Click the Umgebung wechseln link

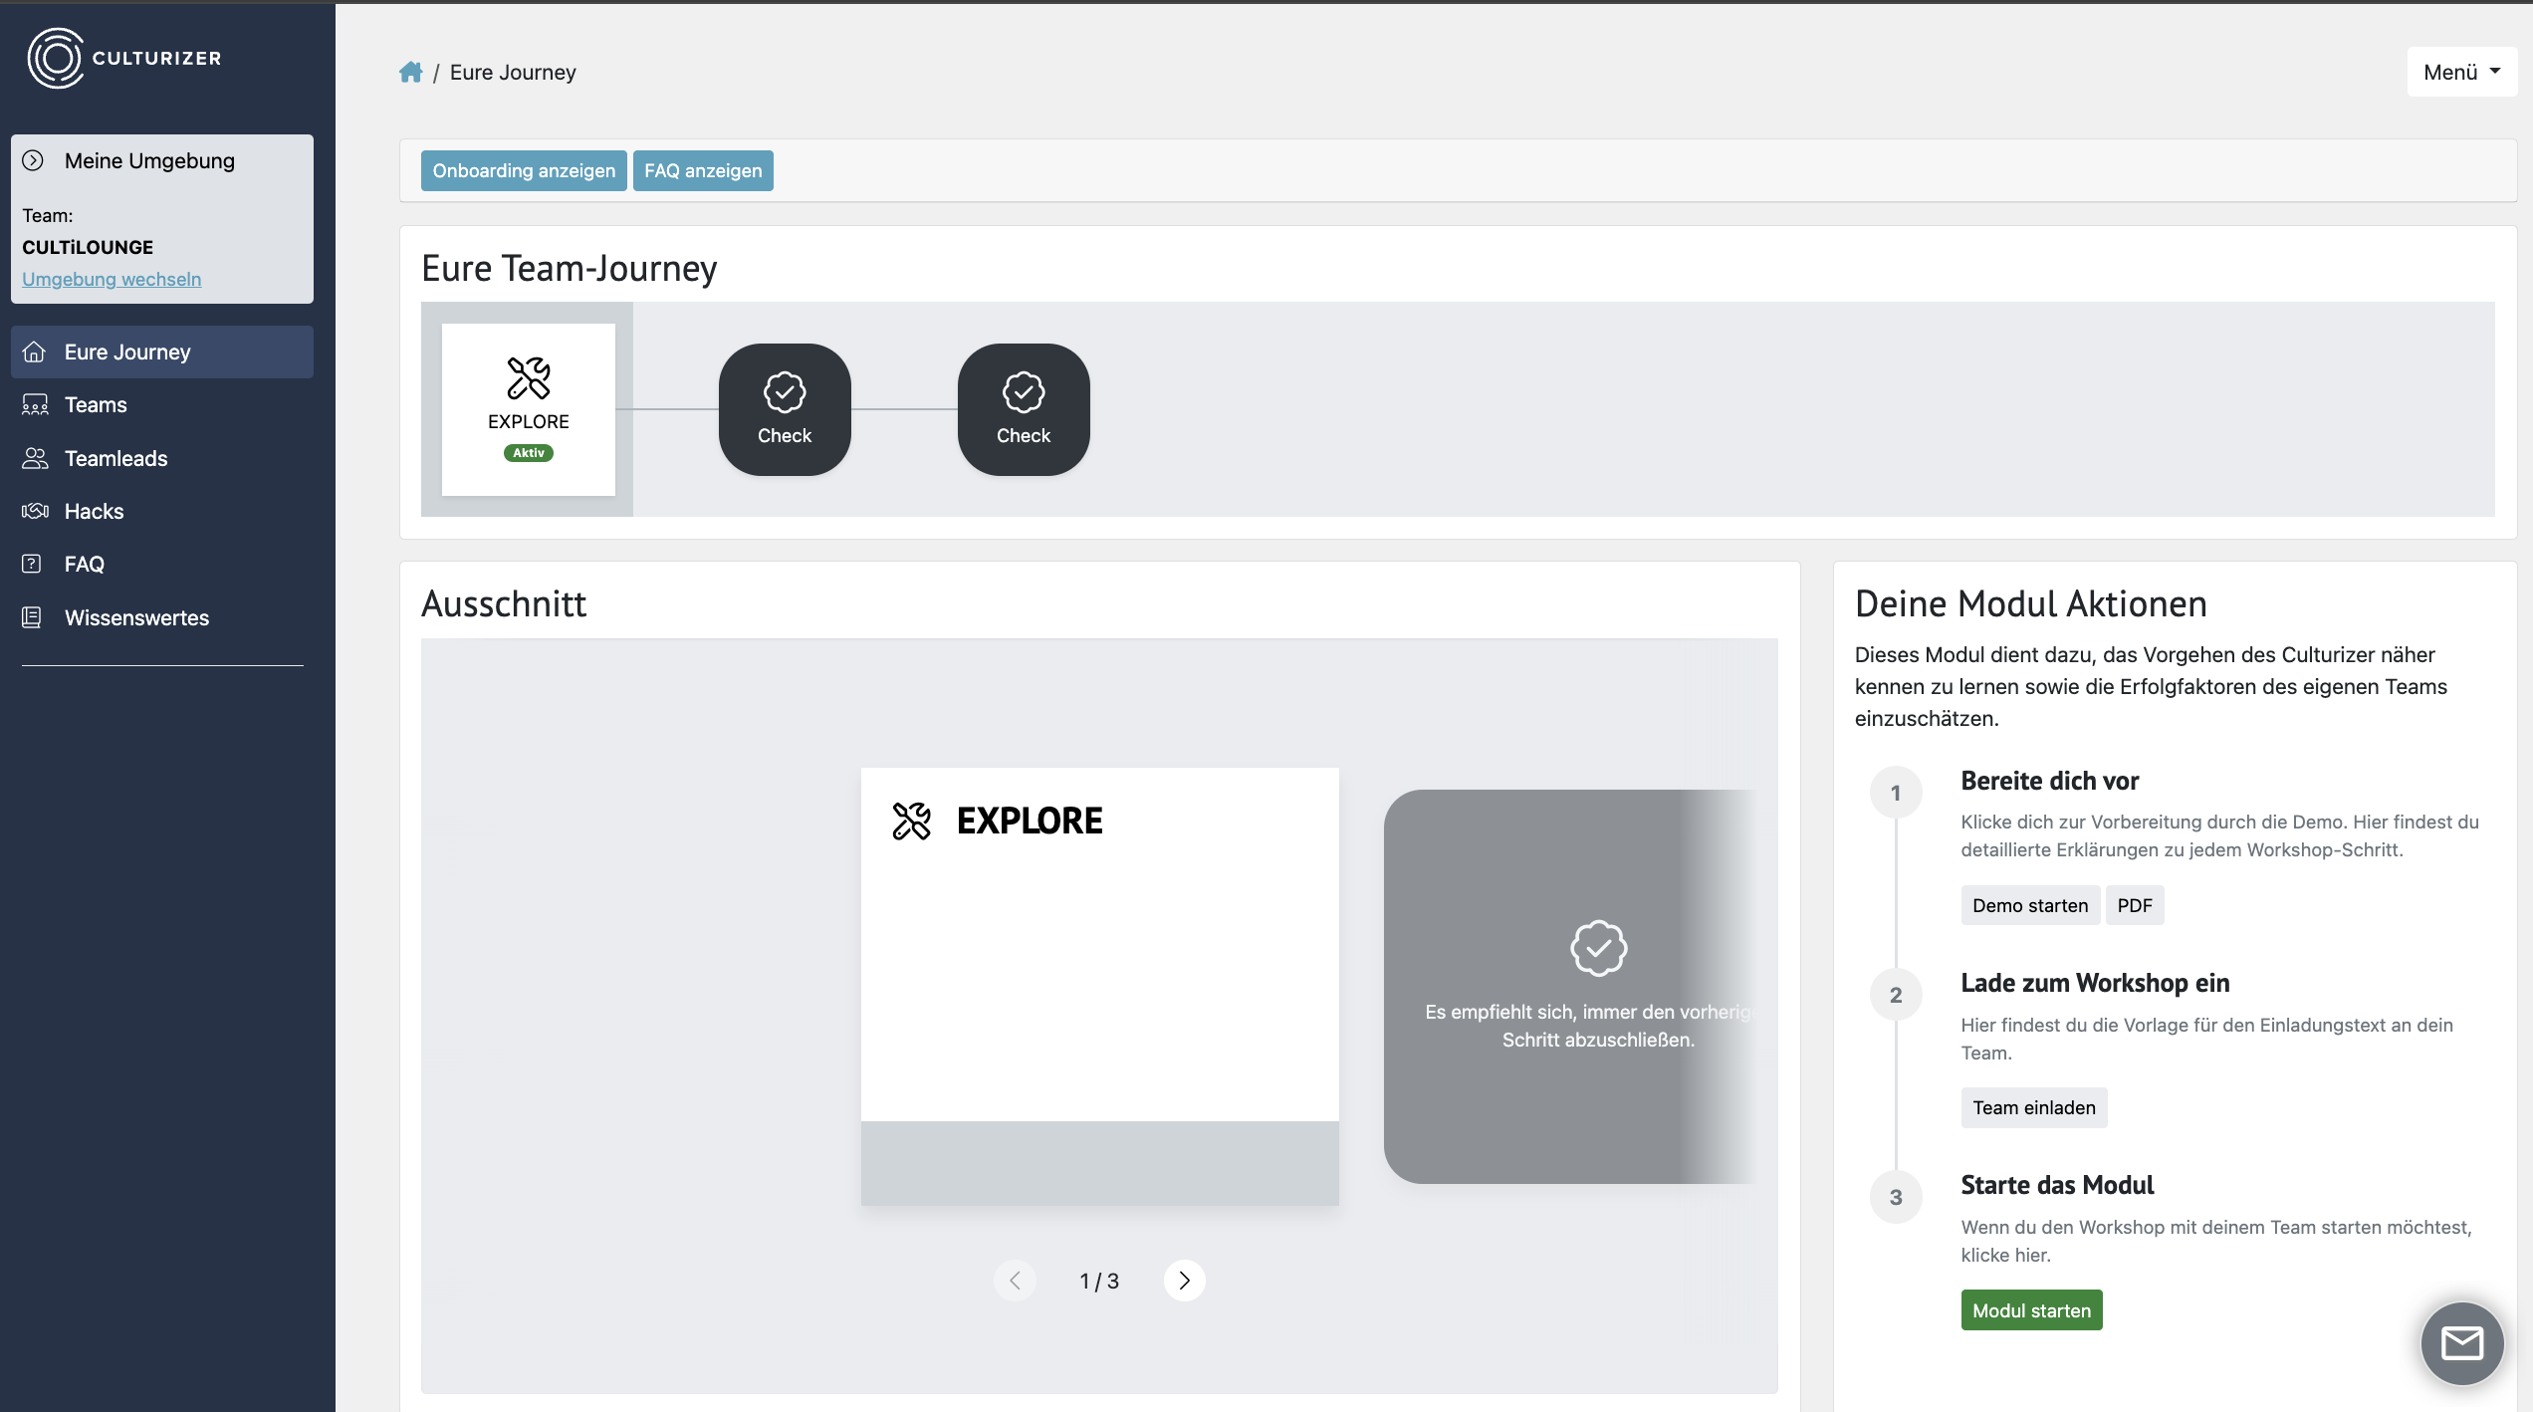[112, 279]
